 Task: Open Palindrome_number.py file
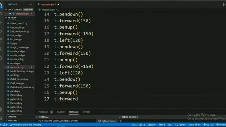[x=22, y=87]
